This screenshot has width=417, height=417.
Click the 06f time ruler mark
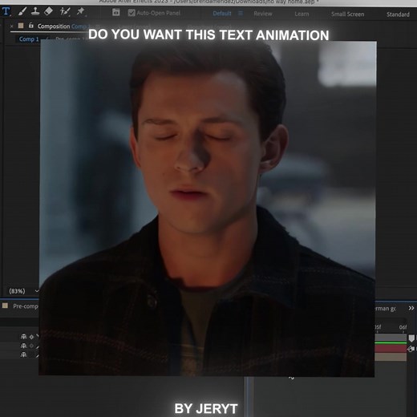(x=403, y=327)
